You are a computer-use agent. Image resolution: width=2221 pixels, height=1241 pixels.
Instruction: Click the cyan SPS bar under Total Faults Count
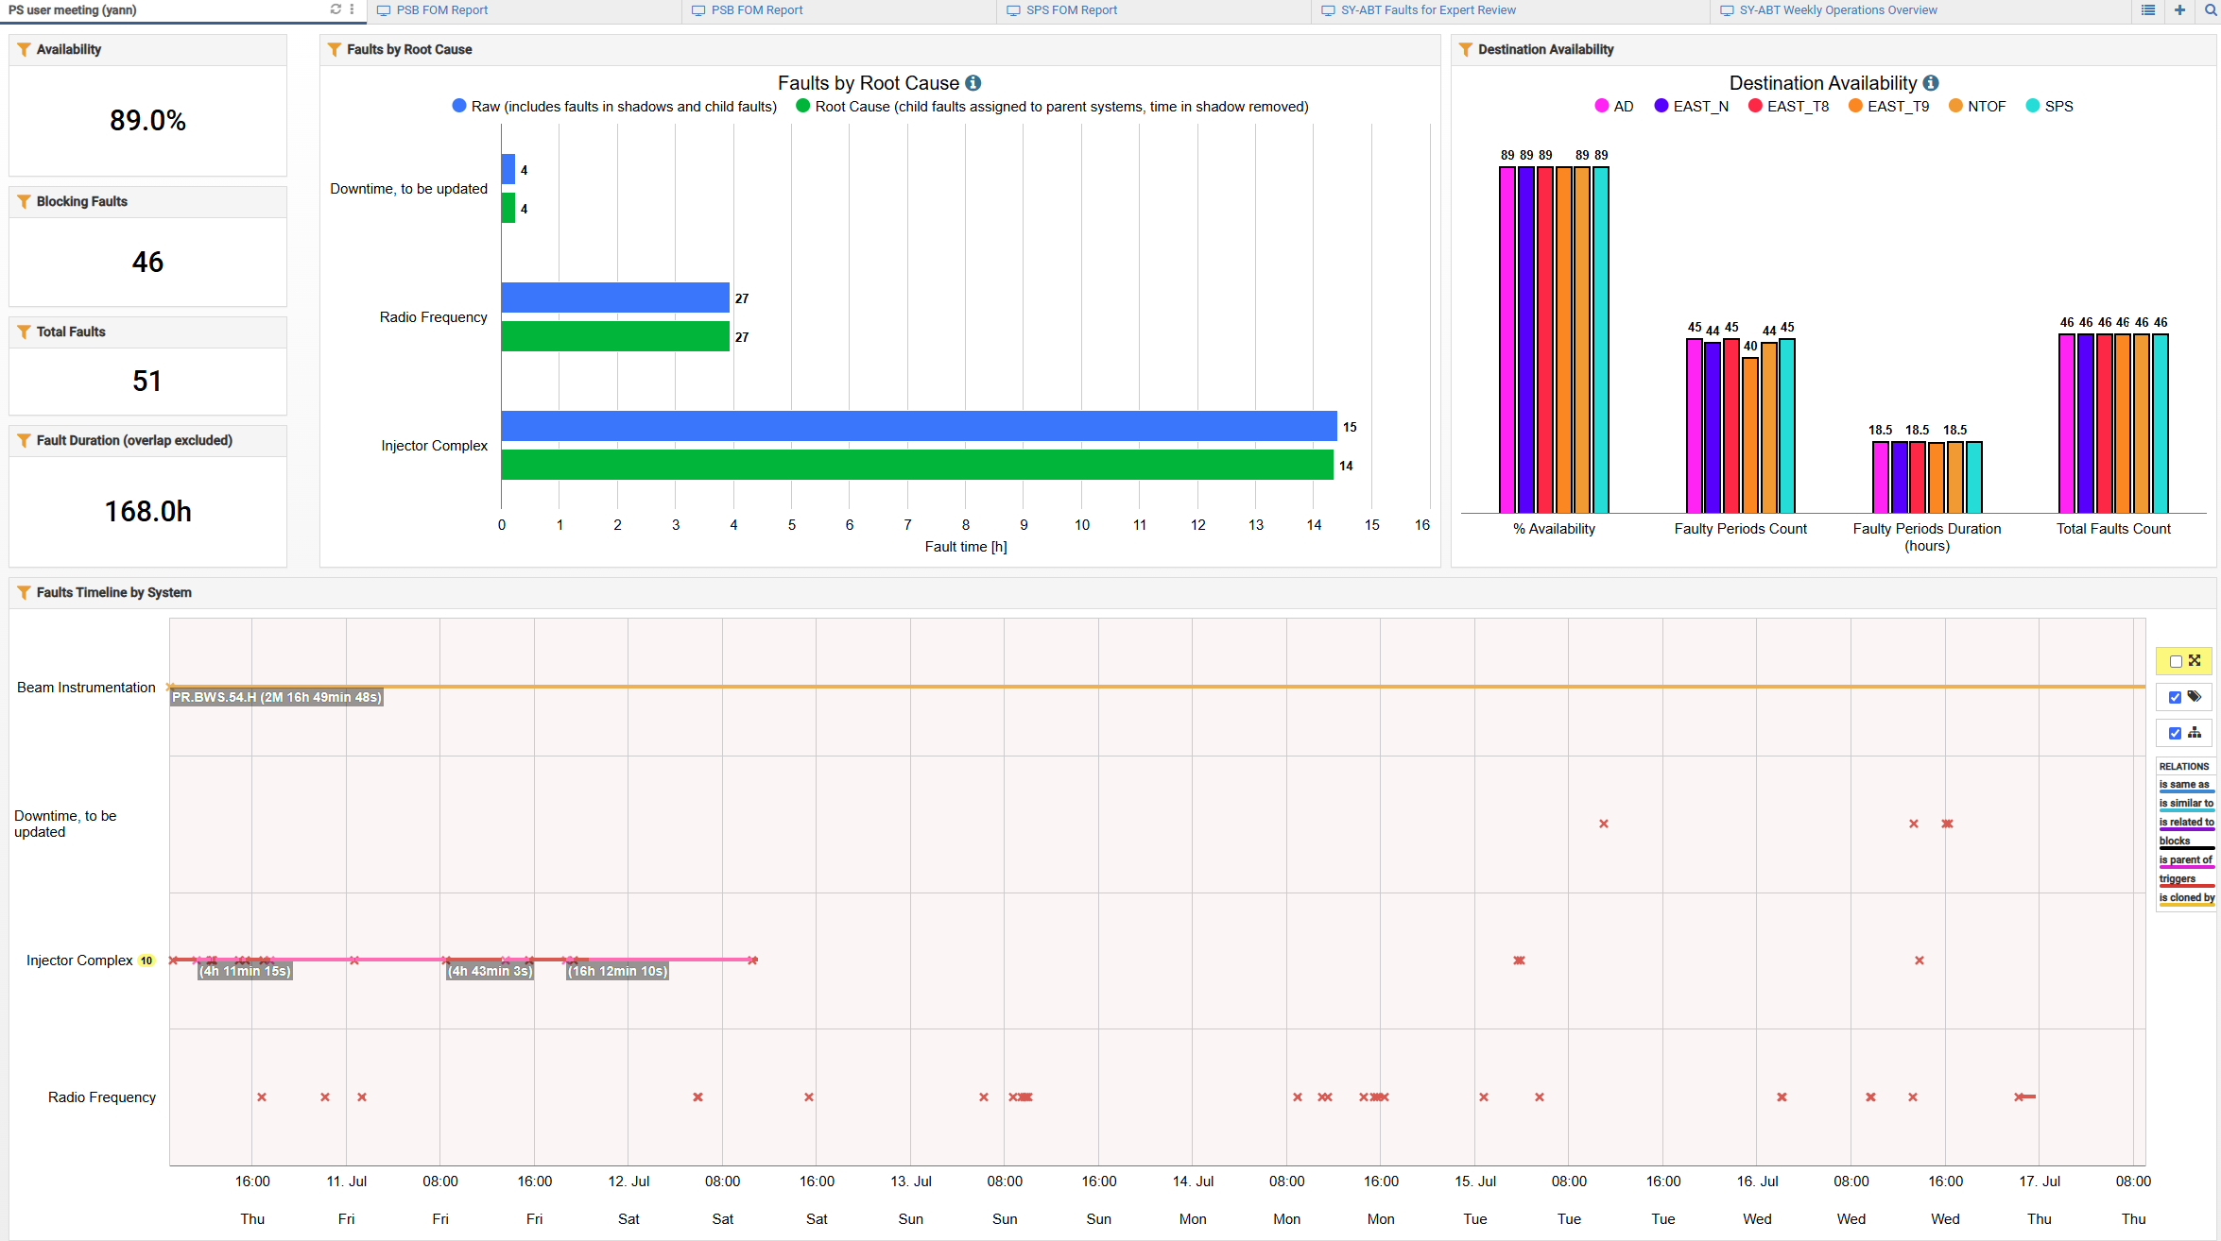[2161, 423]
